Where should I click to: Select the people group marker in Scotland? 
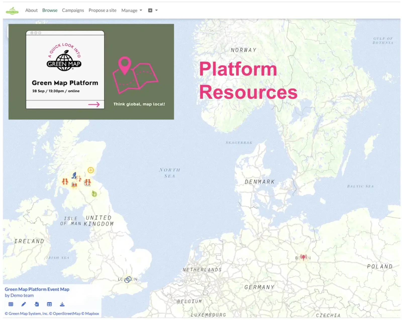click(x=65, y=181)
